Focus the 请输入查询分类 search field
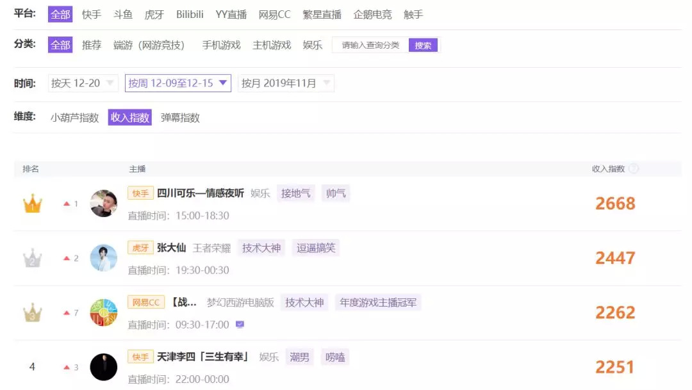692x390 pixels. (370, 45)
